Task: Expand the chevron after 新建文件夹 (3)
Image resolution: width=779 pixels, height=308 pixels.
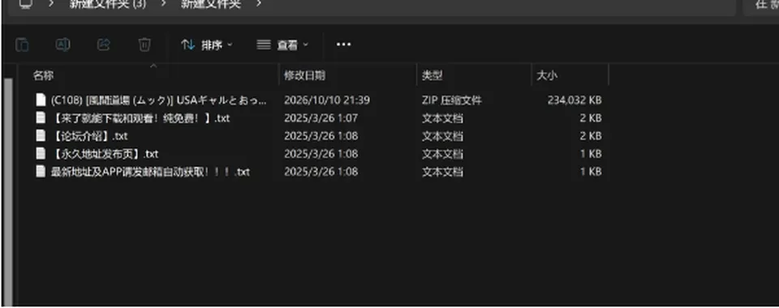Action: tap(163, 4)
